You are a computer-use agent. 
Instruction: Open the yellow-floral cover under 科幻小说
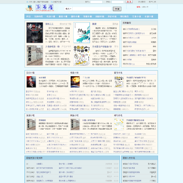point(119,125)
